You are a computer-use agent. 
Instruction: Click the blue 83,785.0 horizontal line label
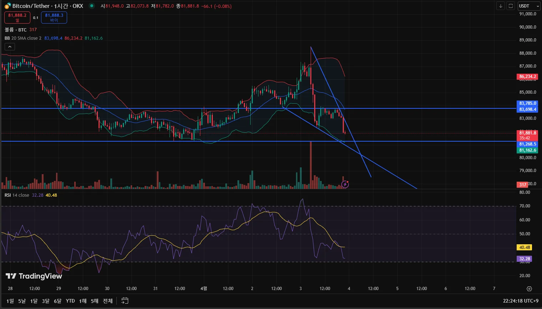click(x=527, y=103)
